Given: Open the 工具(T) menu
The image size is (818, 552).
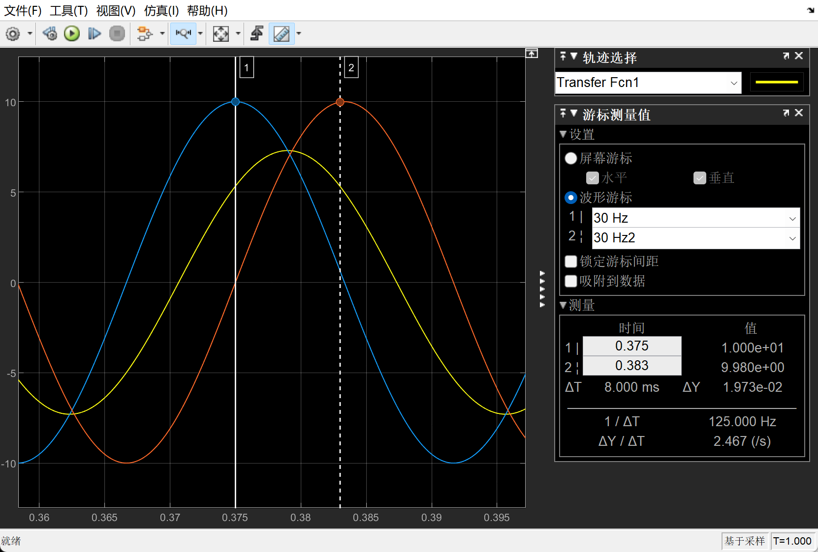Looking at the screenshot, I should click(x=69, y=11).
